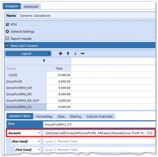Viewport: 158px width, 157px height.
Task: Open the Formatting tab
Action: coord(44,116)
